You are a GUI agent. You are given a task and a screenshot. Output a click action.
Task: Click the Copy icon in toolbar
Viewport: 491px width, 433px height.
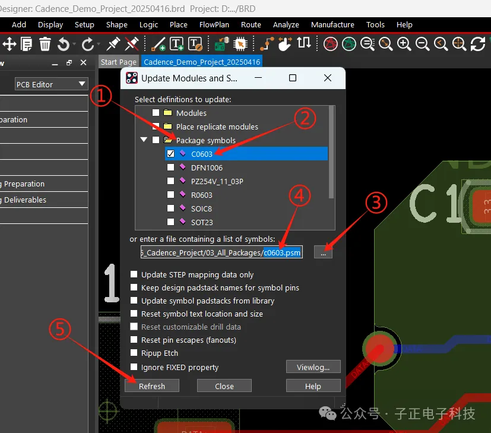[x=26, y=44]
